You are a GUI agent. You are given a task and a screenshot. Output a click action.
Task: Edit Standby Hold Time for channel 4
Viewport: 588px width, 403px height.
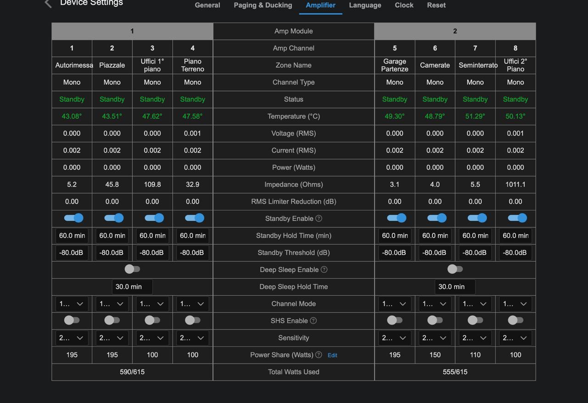pos(192,235)
